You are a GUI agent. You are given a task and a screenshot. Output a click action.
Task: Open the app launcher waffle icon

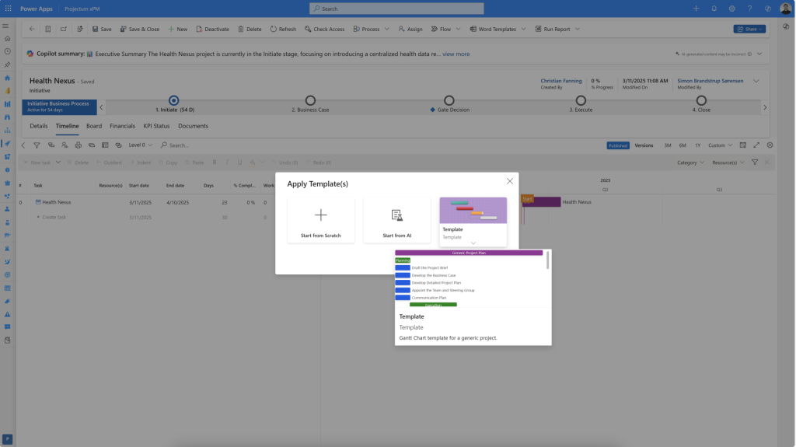8,9
